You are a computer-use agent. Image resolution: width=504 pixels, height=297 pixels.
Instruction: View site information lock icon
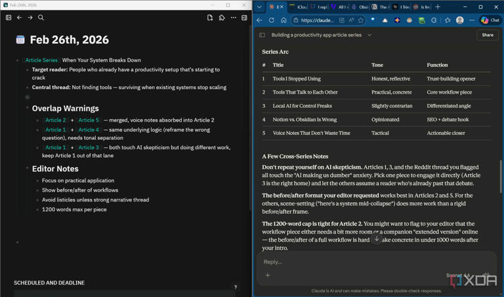296,20
